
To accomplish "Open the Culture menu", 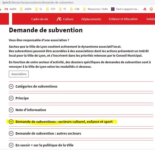I will pyautogui.click(x=65, y=19).
